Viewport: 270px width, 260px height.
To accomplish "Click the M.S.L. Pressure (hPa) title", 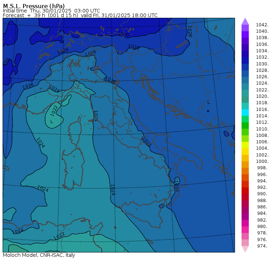I will 34,6.
